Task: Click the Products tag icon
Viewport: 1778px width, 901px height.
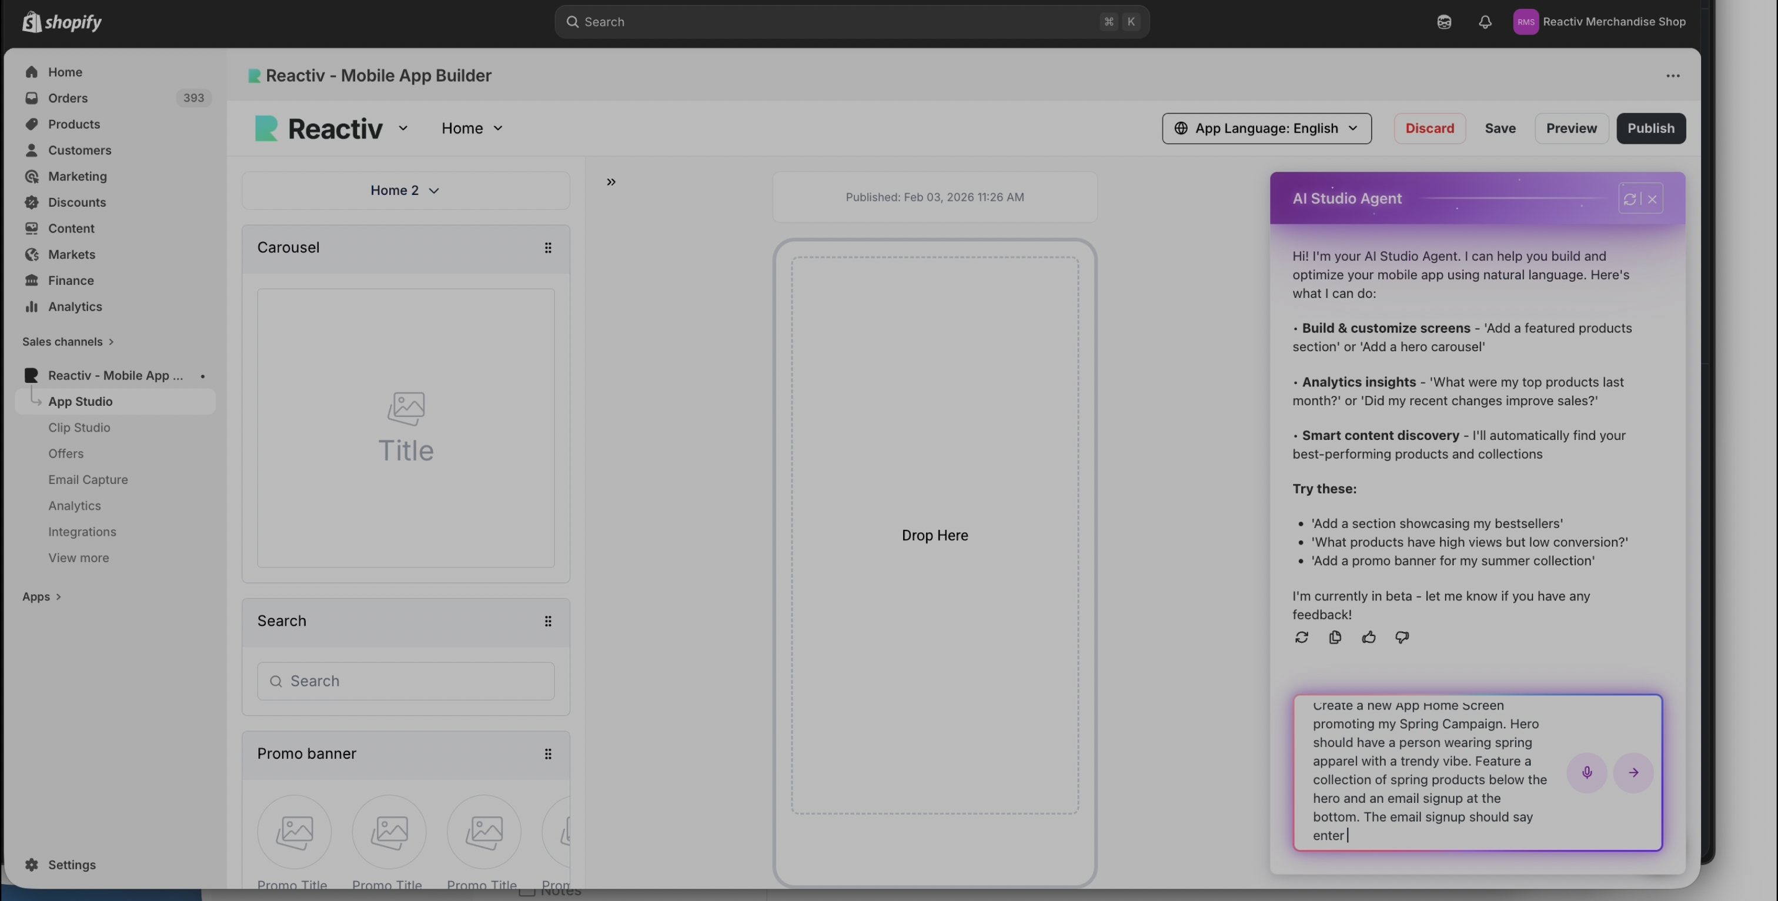Action: [31, 124]
